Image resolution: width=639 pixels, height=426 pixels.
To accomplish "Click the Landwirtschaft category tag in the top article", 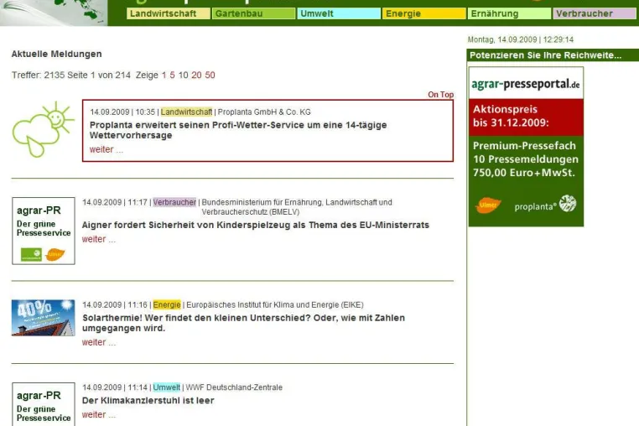I will (186, 112).
